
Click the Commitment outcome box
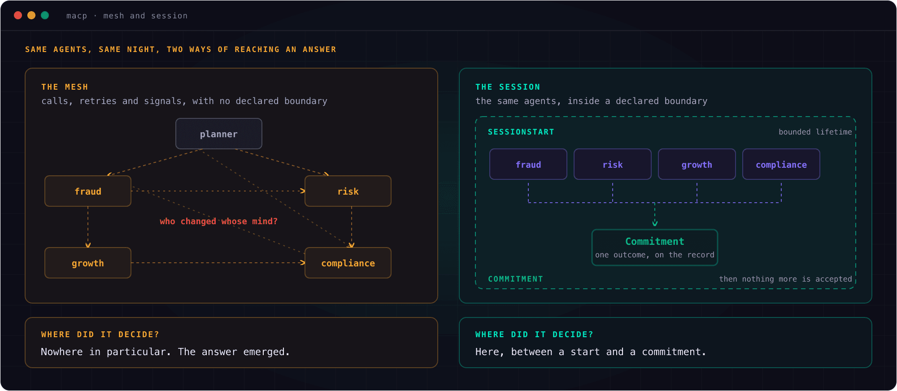point(655,248)
